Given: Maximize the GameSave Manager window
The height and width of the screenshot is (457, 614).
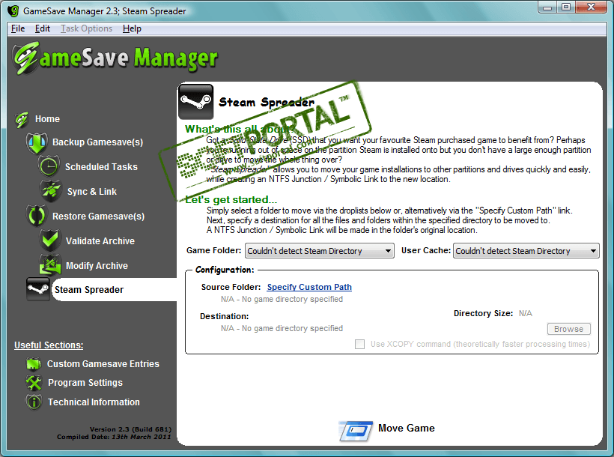Looking at the screenshot, I should (566, 7).
